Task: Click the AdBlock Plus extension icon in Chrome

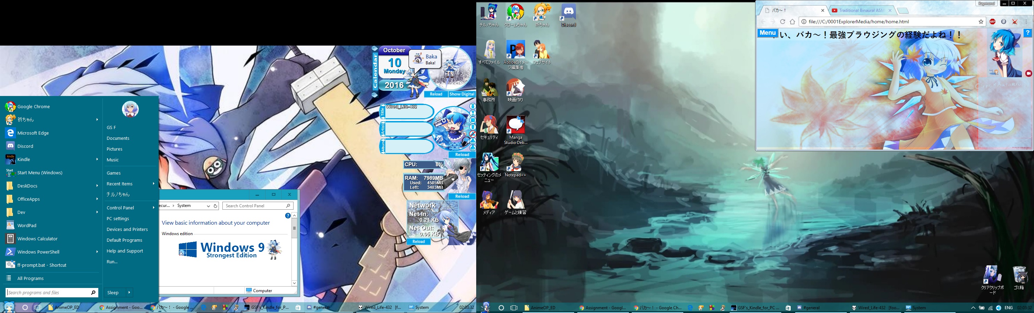Action: click(992, 22)
